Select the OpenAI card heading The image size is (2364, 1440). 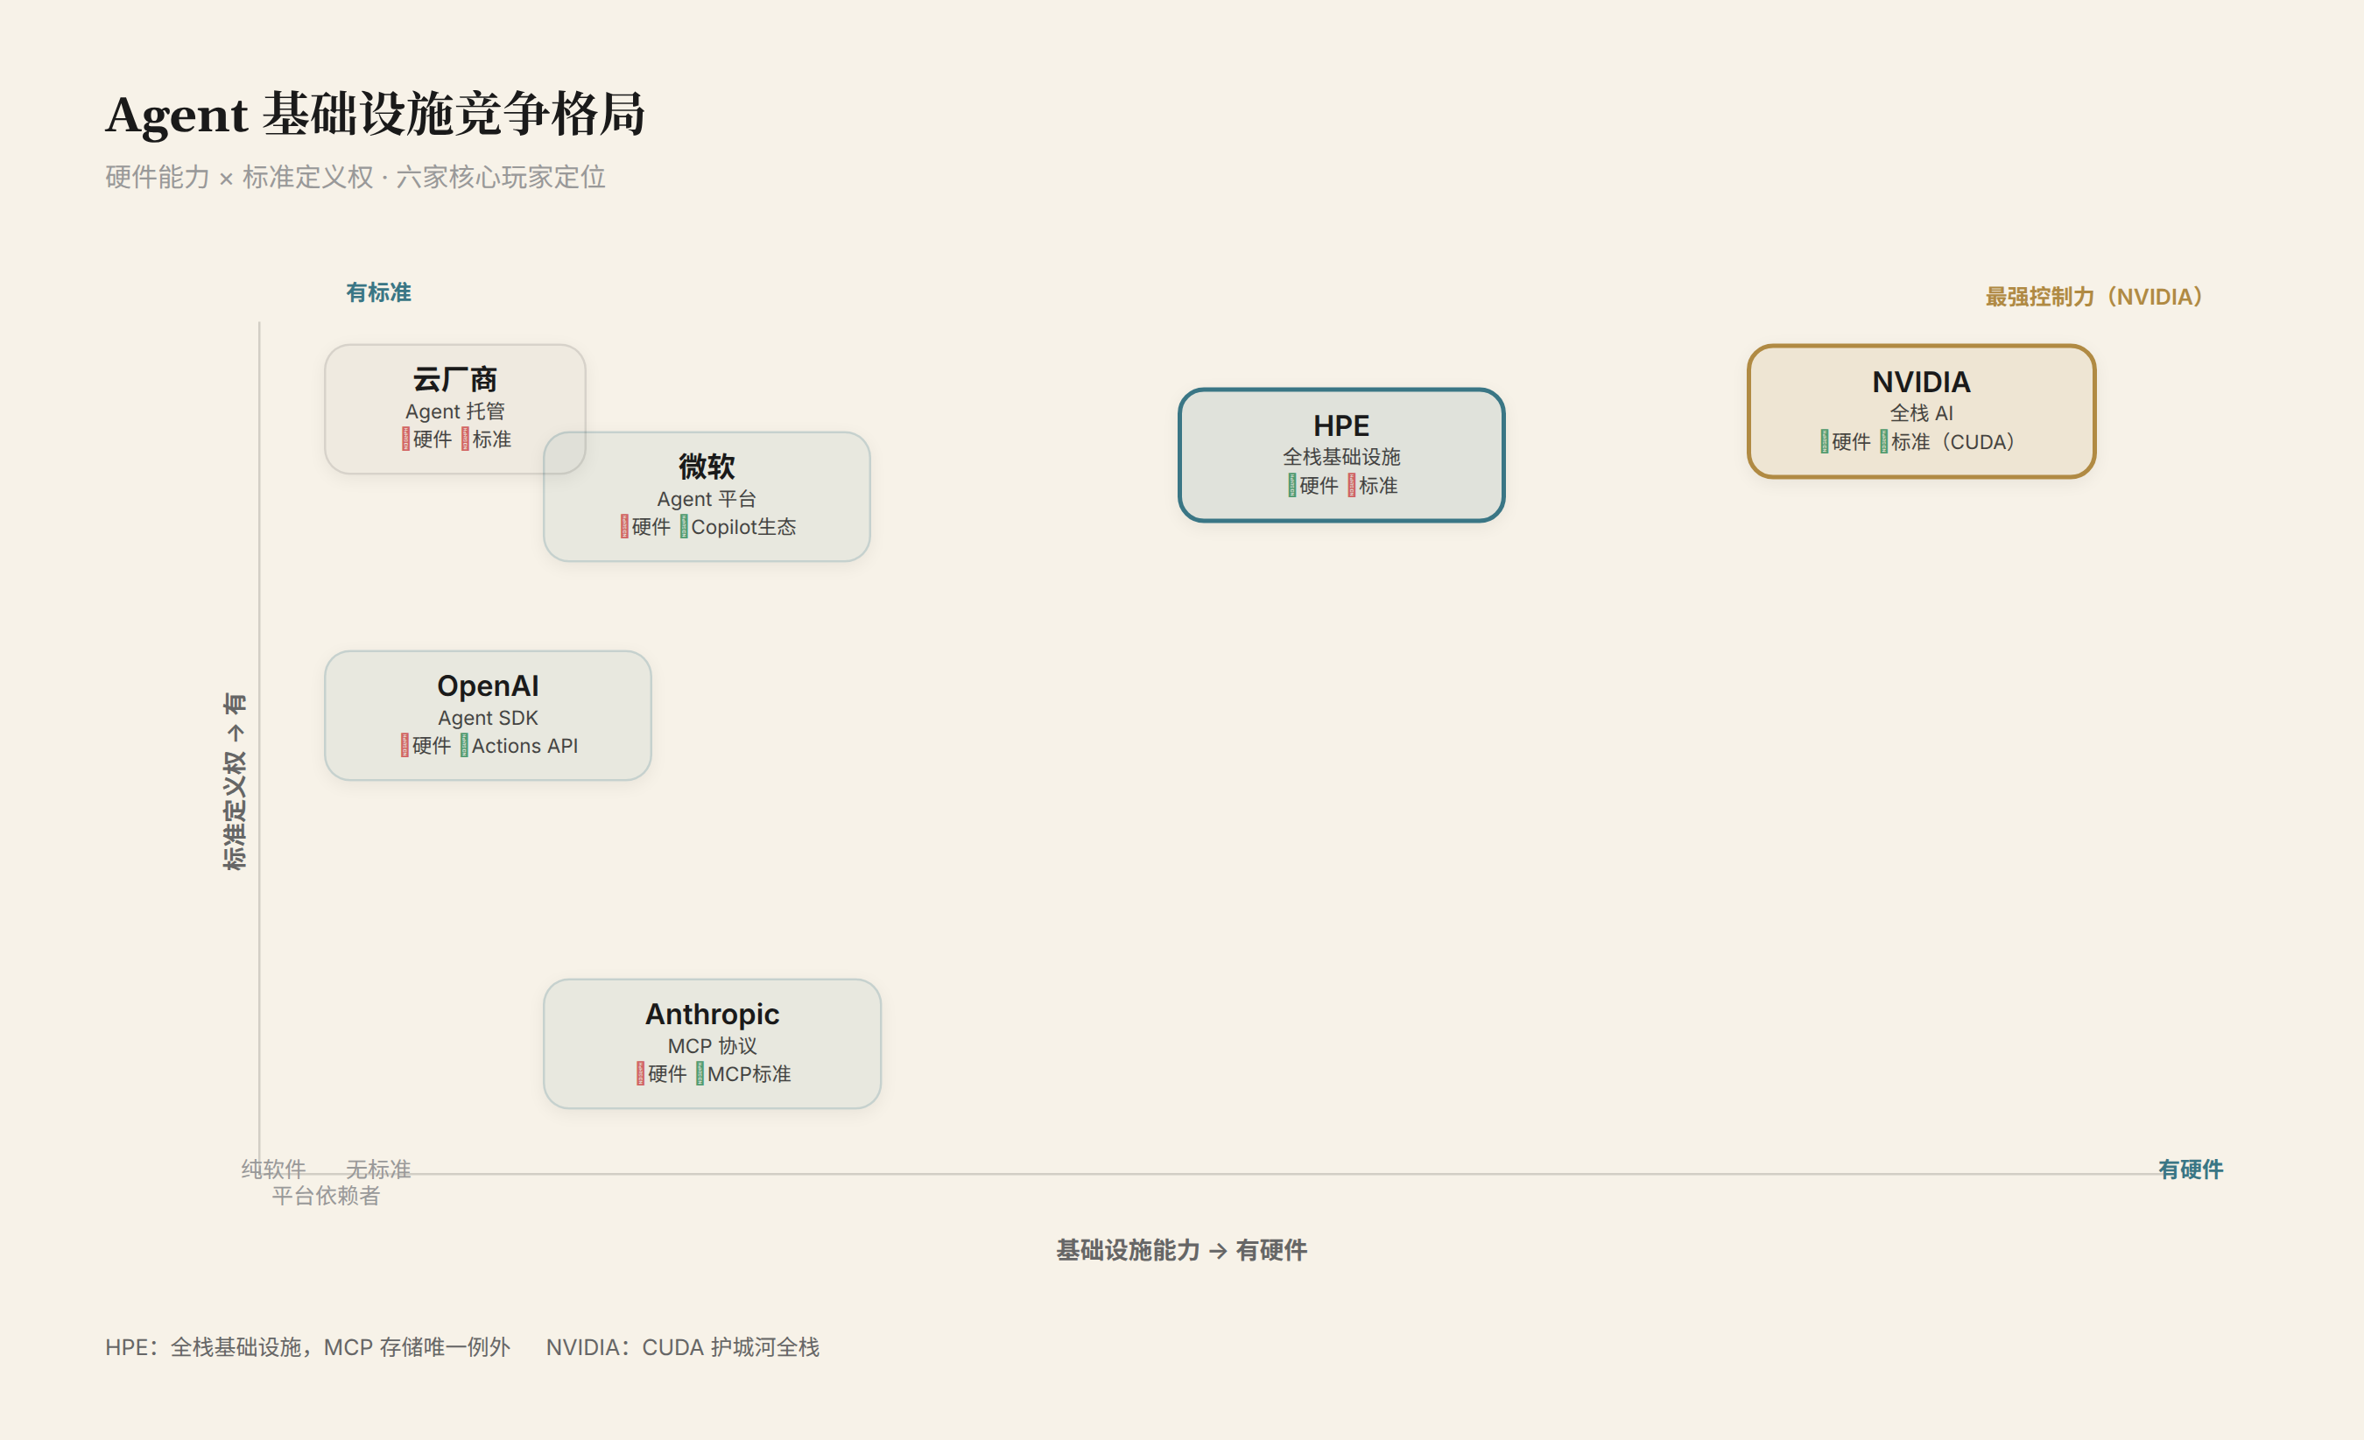tap(489, 686)
